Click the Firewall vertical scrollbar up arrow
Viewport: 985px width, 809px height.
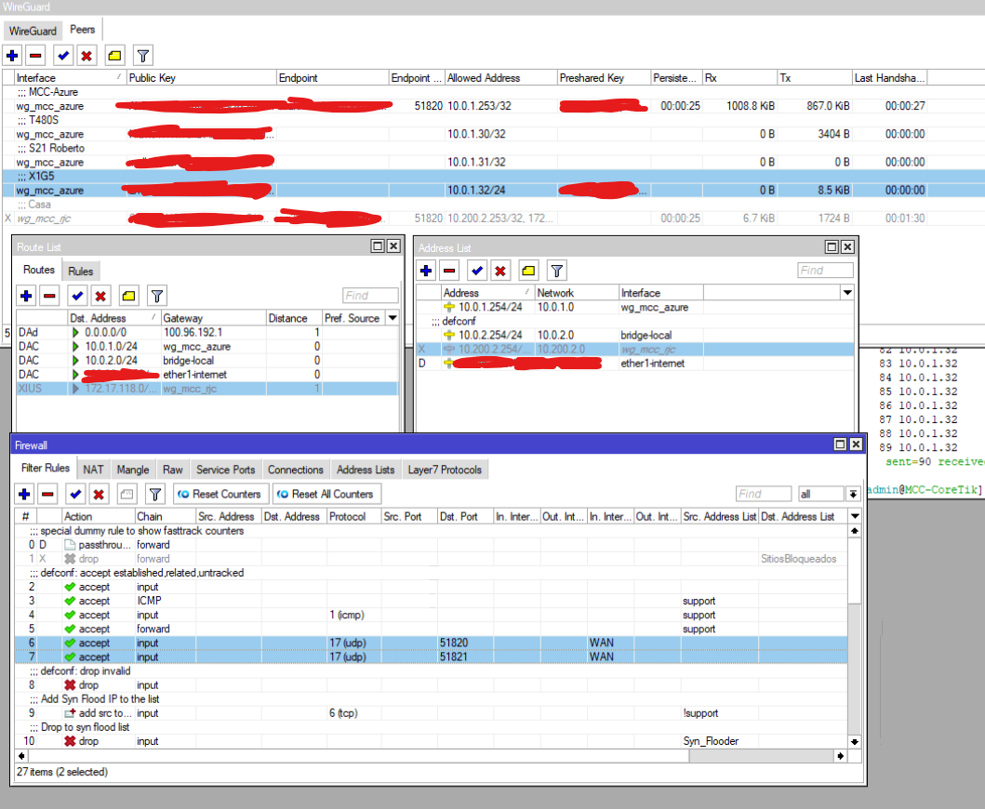pyautogui.click(x=855, y=531)
